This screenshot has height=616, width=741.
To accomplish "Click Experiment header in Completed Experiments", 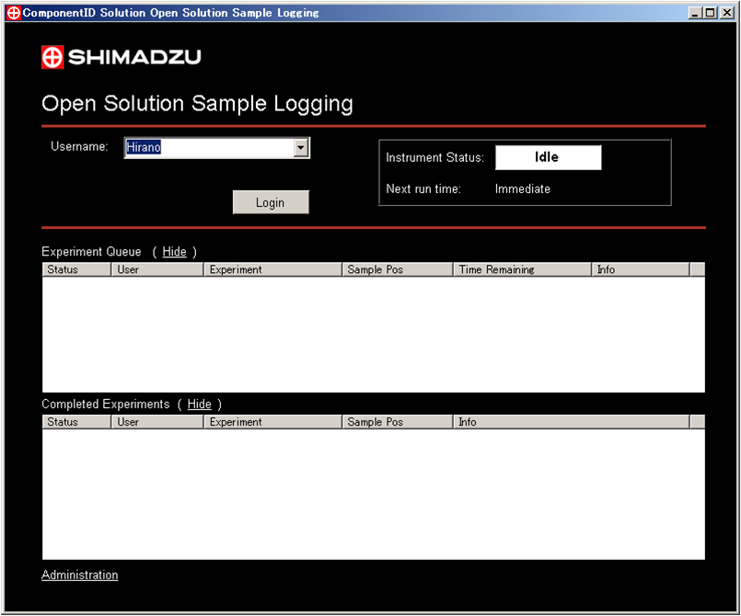I will (x=272, y=422).
